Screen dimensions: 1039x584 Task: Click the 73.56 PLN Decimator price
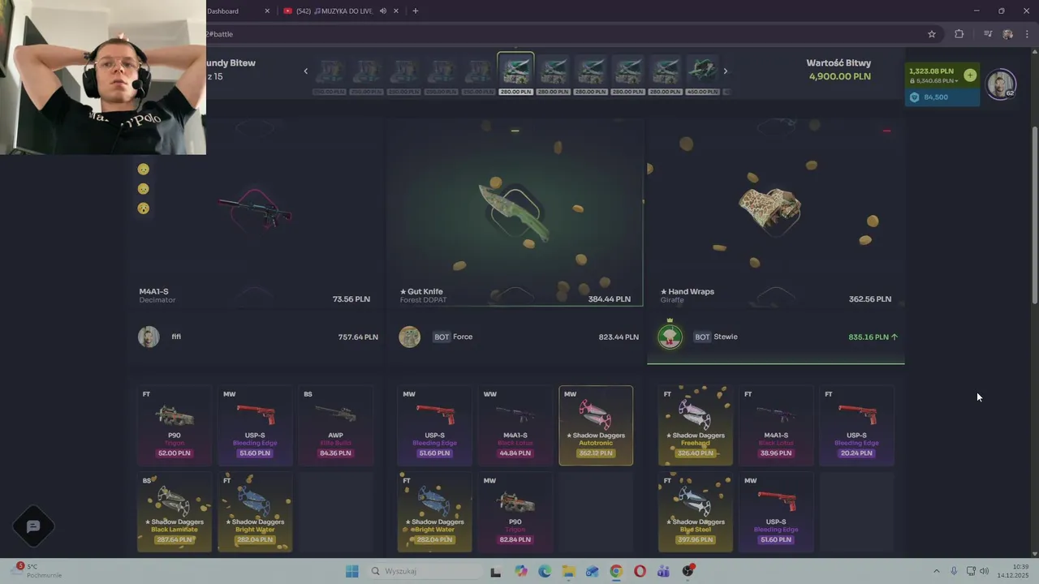pos(351,299)
